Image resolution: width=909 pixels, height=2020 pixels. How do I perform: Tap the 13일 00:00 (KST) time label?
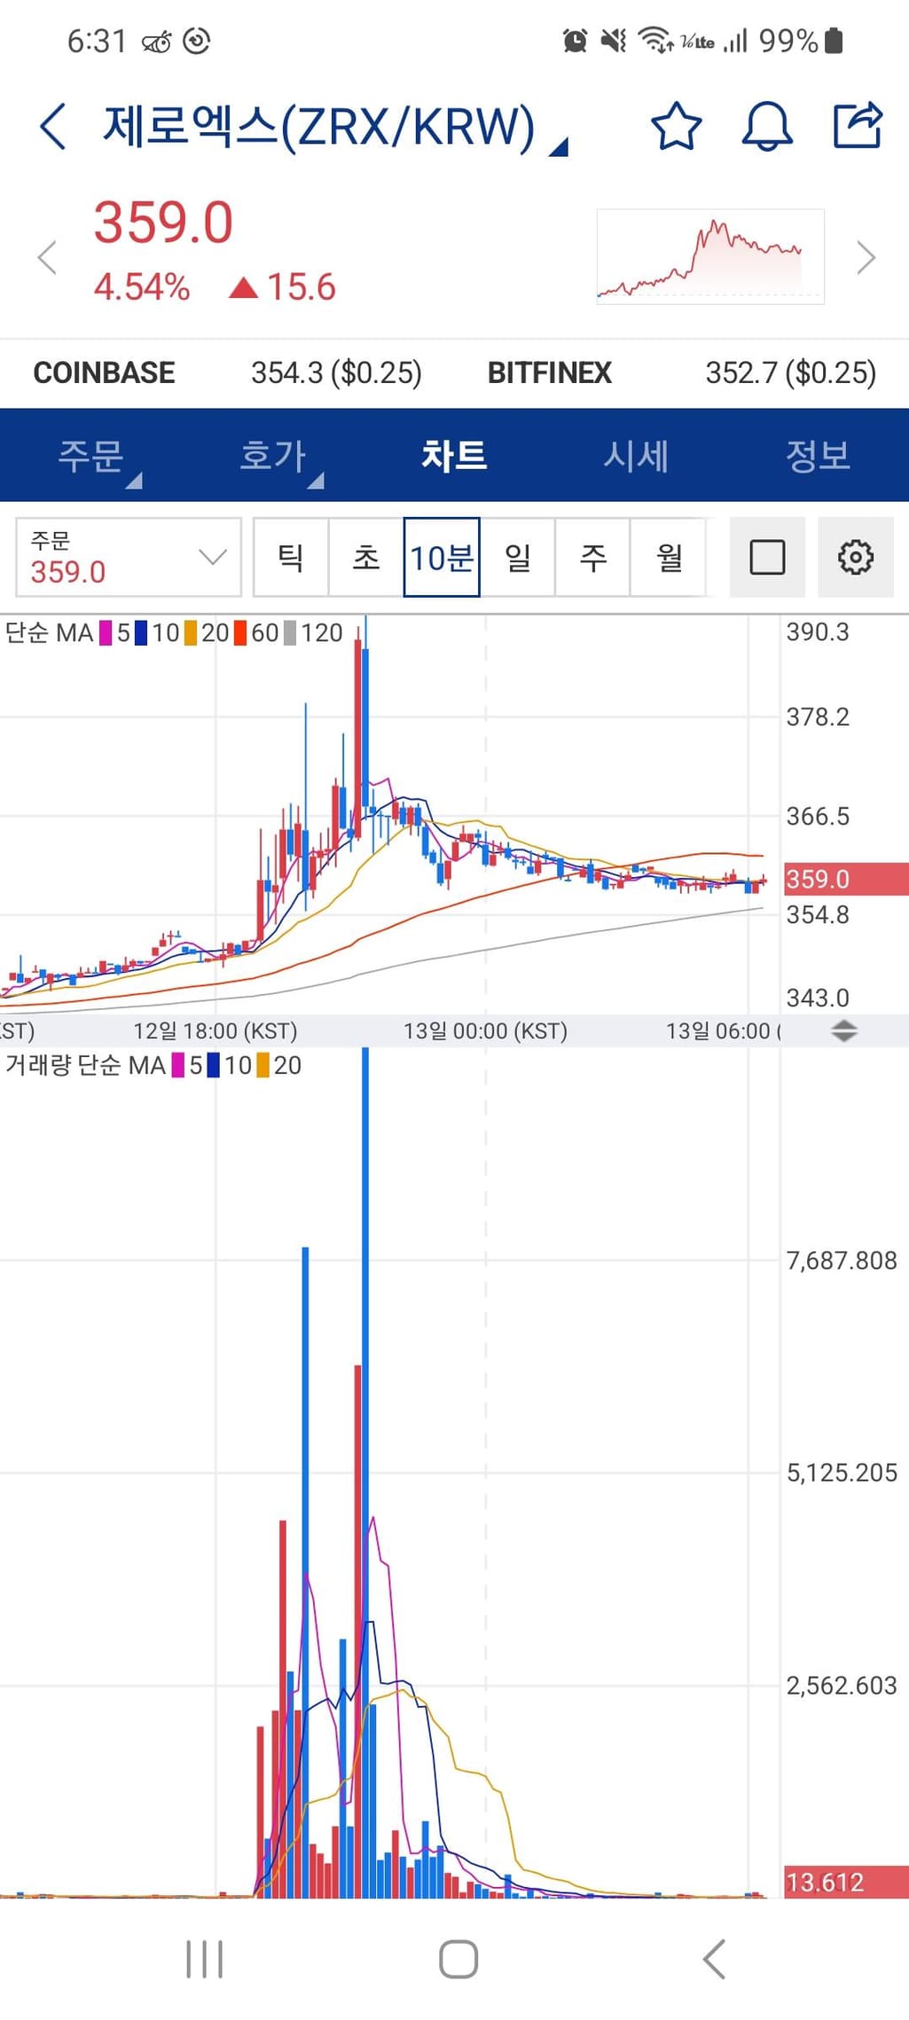(485, 1030)
